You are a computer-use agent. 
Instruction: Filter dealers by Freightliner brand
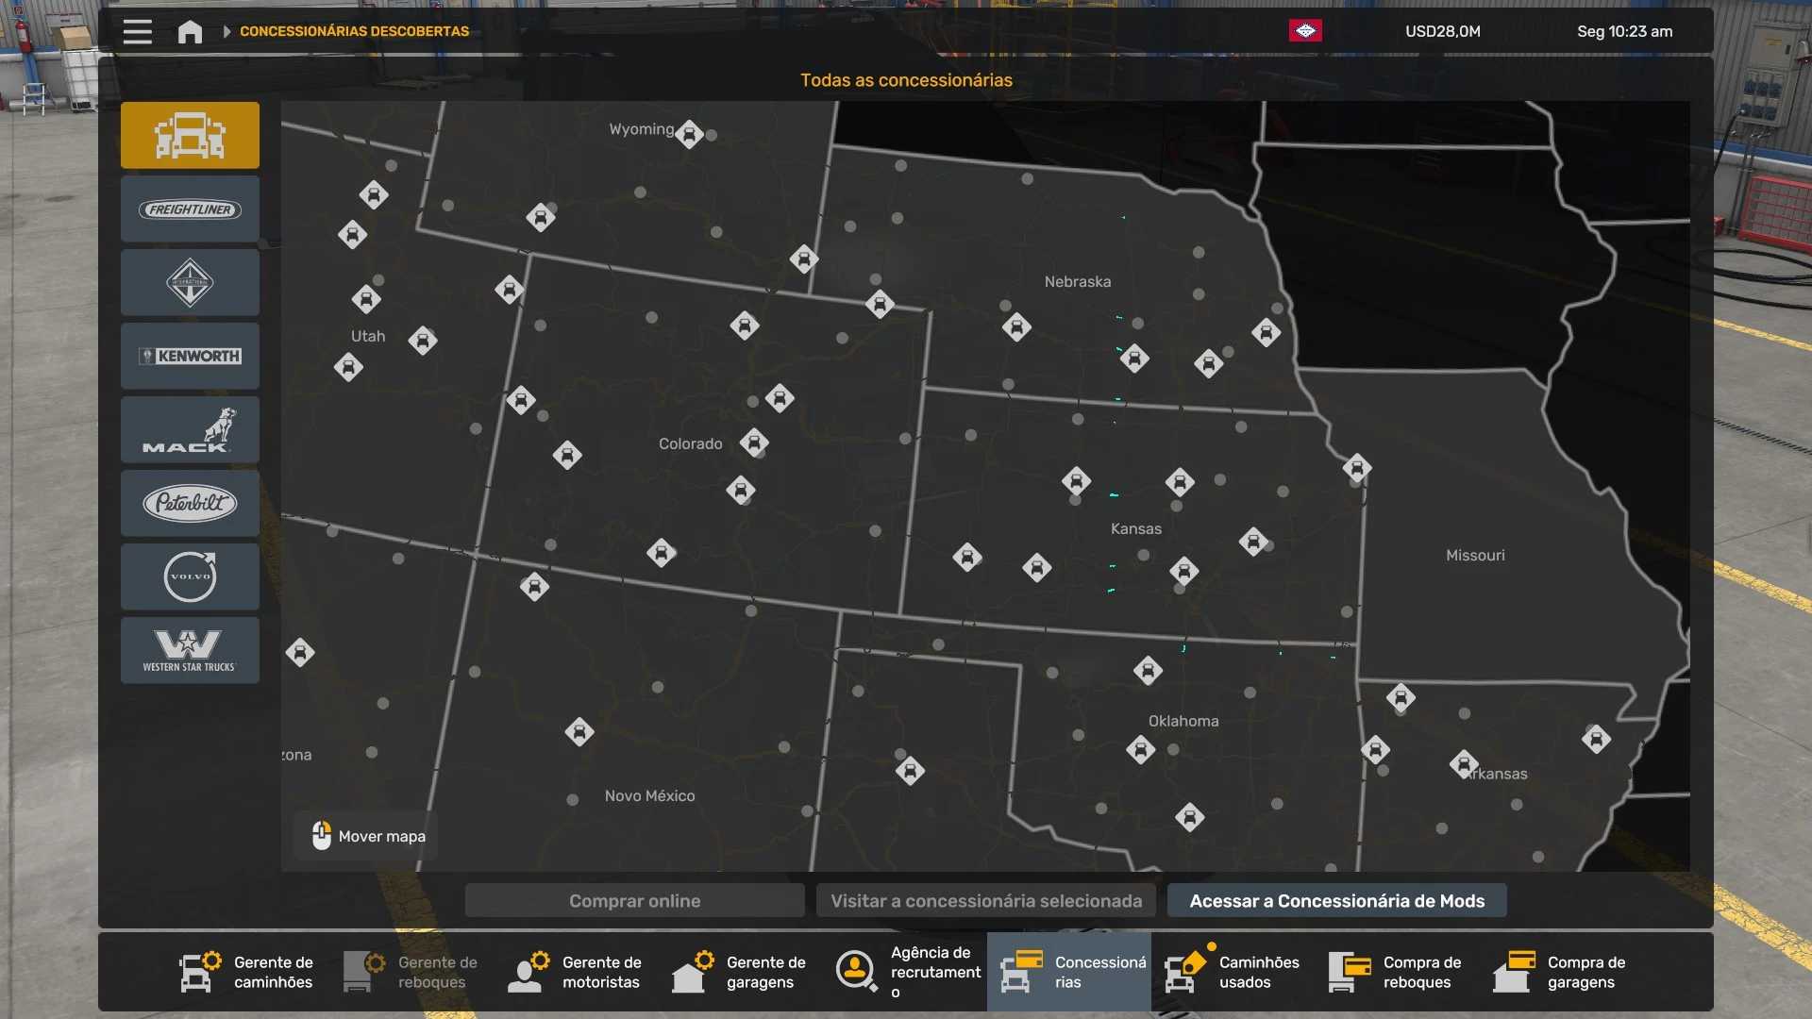click(x=190, y=209)
